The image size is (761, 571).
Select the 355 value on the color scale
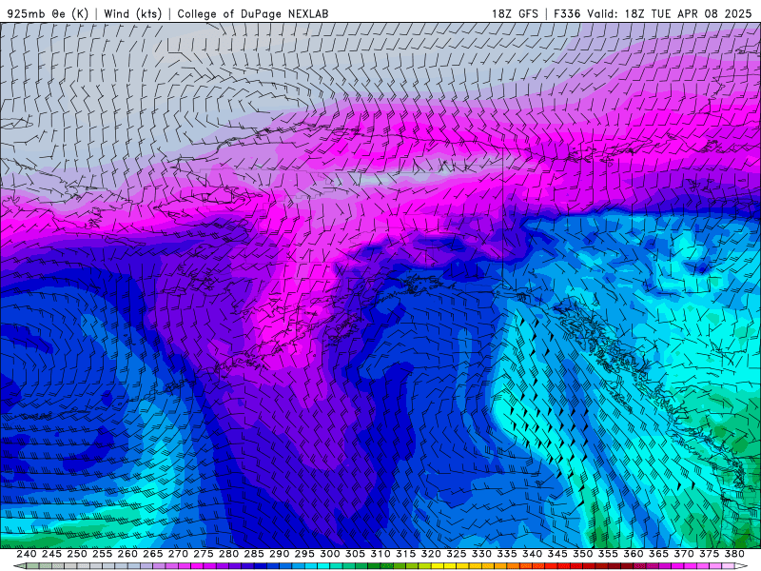[608, 554]
